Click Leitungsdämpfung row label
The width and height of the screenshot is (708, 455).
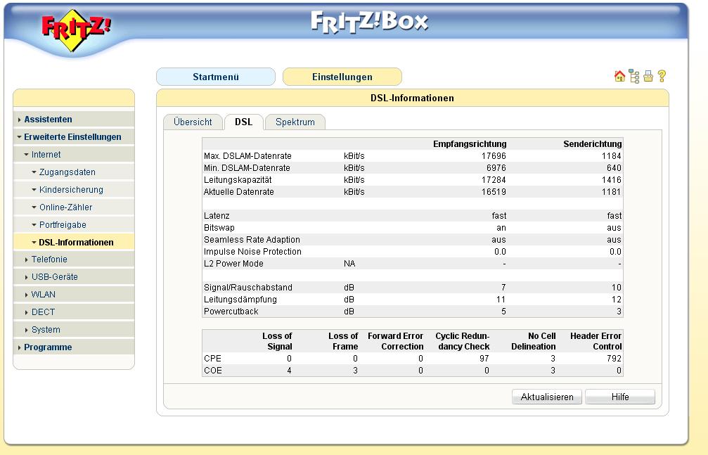click(x=240, y=300)
